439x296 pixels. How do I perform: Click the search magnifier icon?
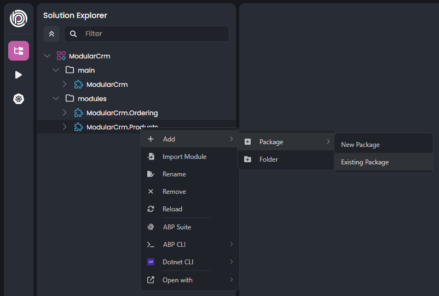(x=73, y=34)
